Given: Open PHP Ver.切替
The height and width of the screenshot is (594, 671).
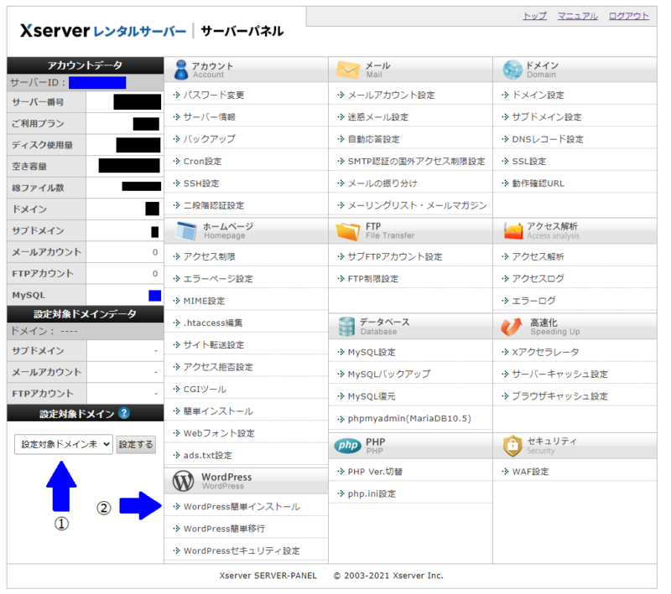Looking at the screenshot, I should pyautogui.click(x=375, y=472).
